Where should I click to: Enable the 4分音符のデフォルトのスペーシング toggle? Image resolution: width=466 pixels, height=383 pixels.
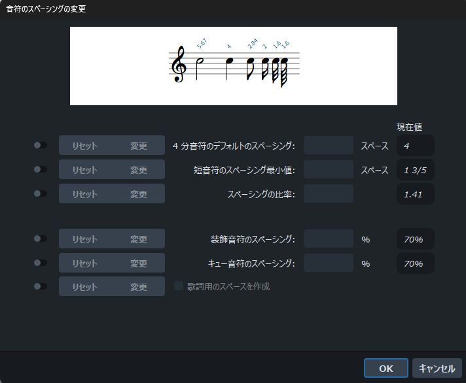(41, 146)
